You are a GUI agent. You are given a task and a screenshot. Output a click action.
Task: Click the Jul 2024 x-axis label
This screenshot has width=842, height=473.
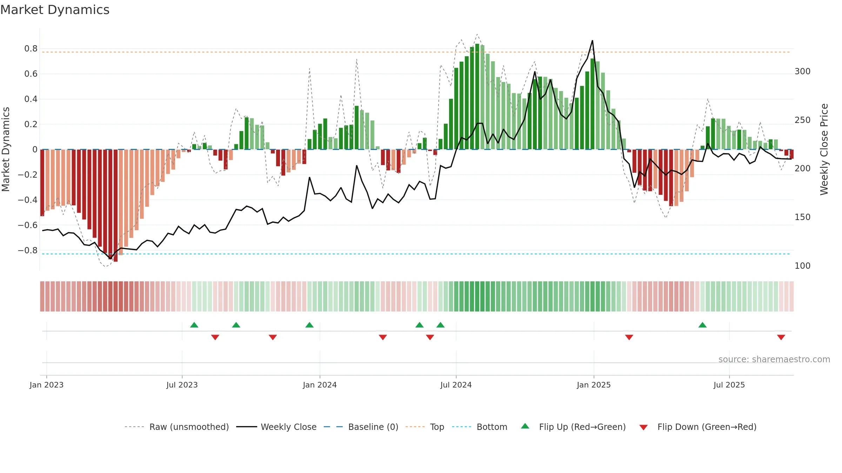tap(456, 385)
